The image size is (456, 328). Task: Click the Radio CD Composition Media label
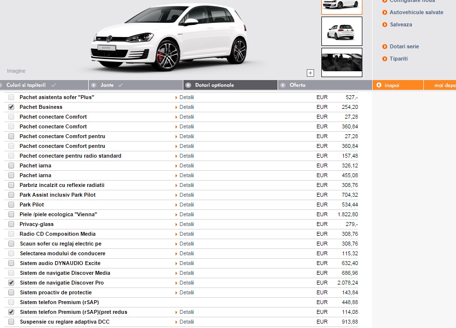(x=58, y=234)
